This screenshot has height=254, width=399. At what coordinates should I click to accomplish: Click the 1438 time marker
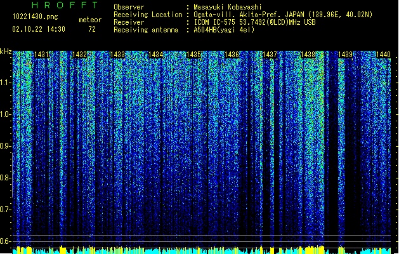[x=308, y=55]
